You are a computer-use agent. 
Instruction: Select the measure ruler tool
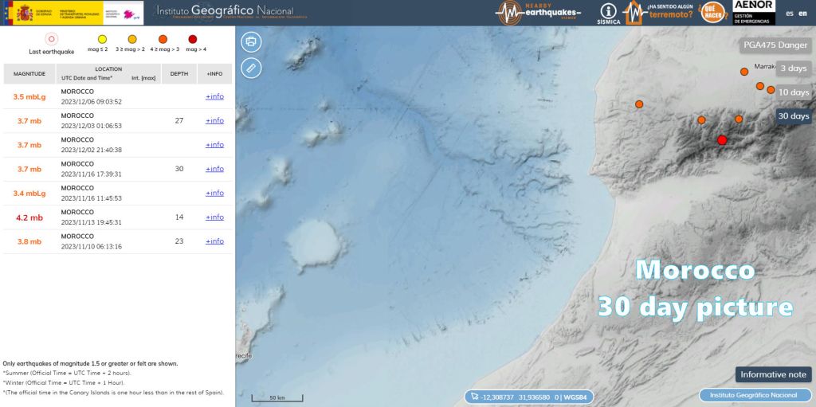click(x=251, y=68)
